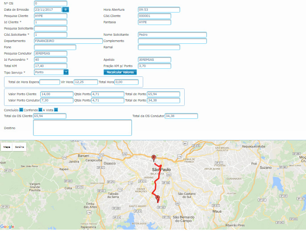The height and width of the screenshot is (231, 306).
Task: Click the Hora Abertura time field
Action: click(x=159, y=9)
